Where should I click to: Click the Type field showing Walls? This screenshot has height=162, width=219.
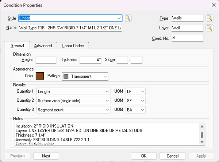(x=188, y=18)
